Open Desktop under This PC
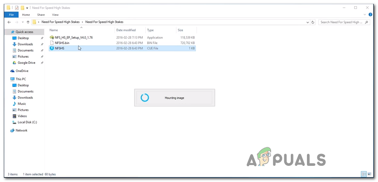The width and height of the screenshot is (378, 182). pos(23,85)
